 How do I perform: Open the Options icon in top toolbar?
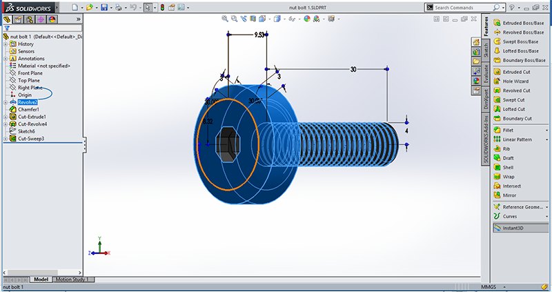click(x=181, y=8)
